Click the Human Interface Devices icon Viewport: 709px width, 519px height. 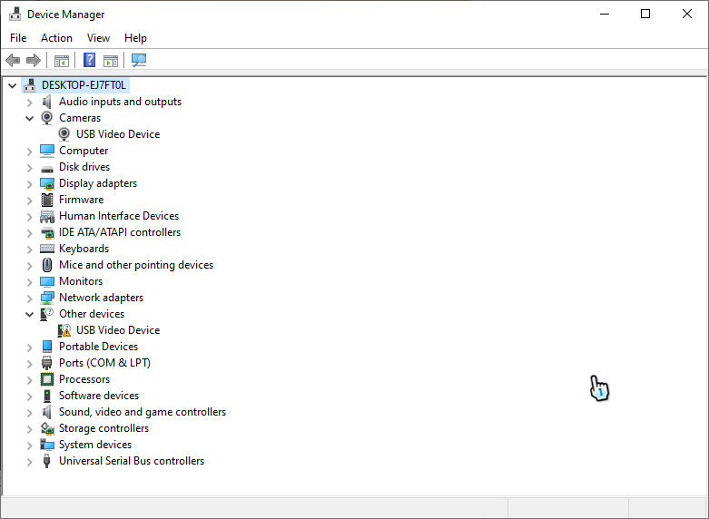(47, 217)
